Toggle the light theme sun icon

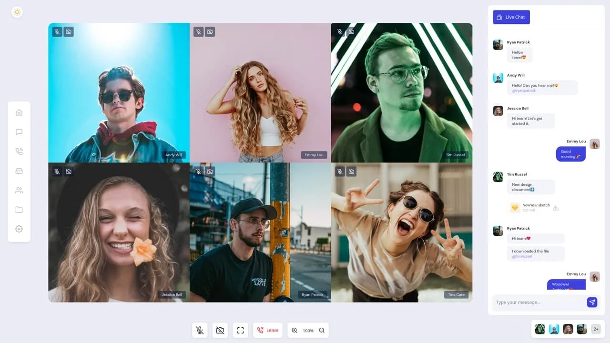click(x=17, y=12)
